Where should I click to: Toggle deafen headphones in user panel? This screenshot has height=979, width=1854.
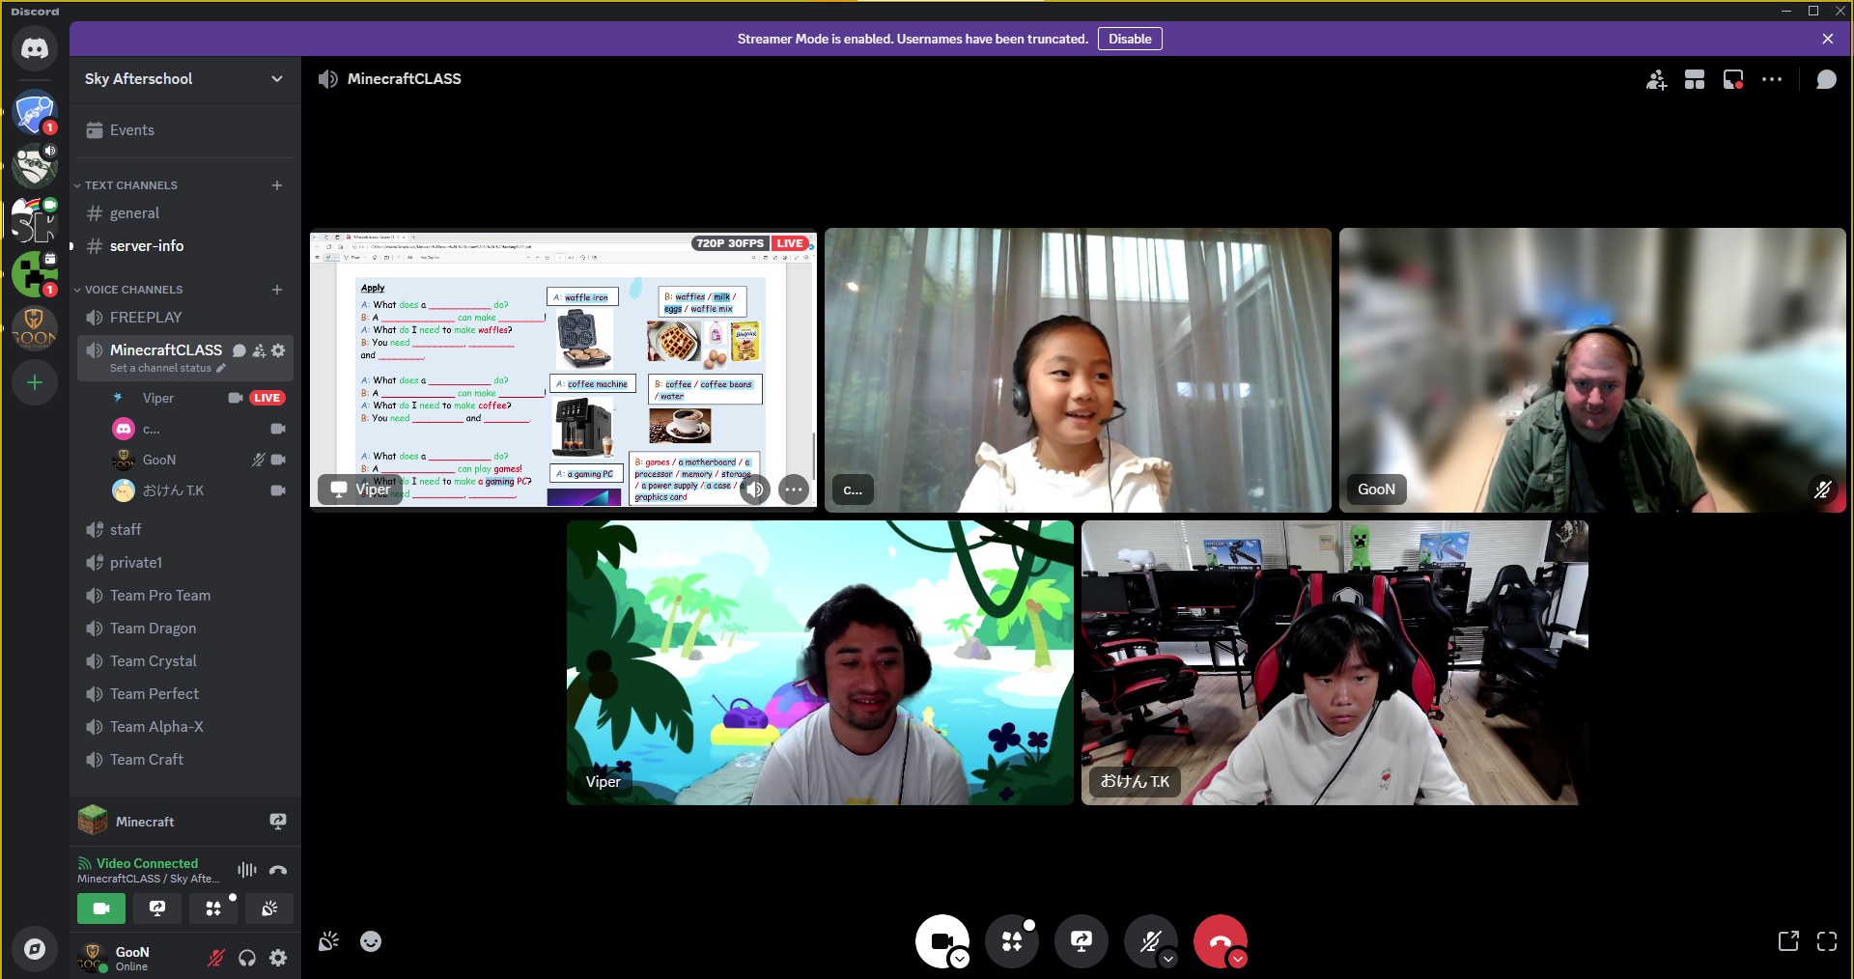247,958
